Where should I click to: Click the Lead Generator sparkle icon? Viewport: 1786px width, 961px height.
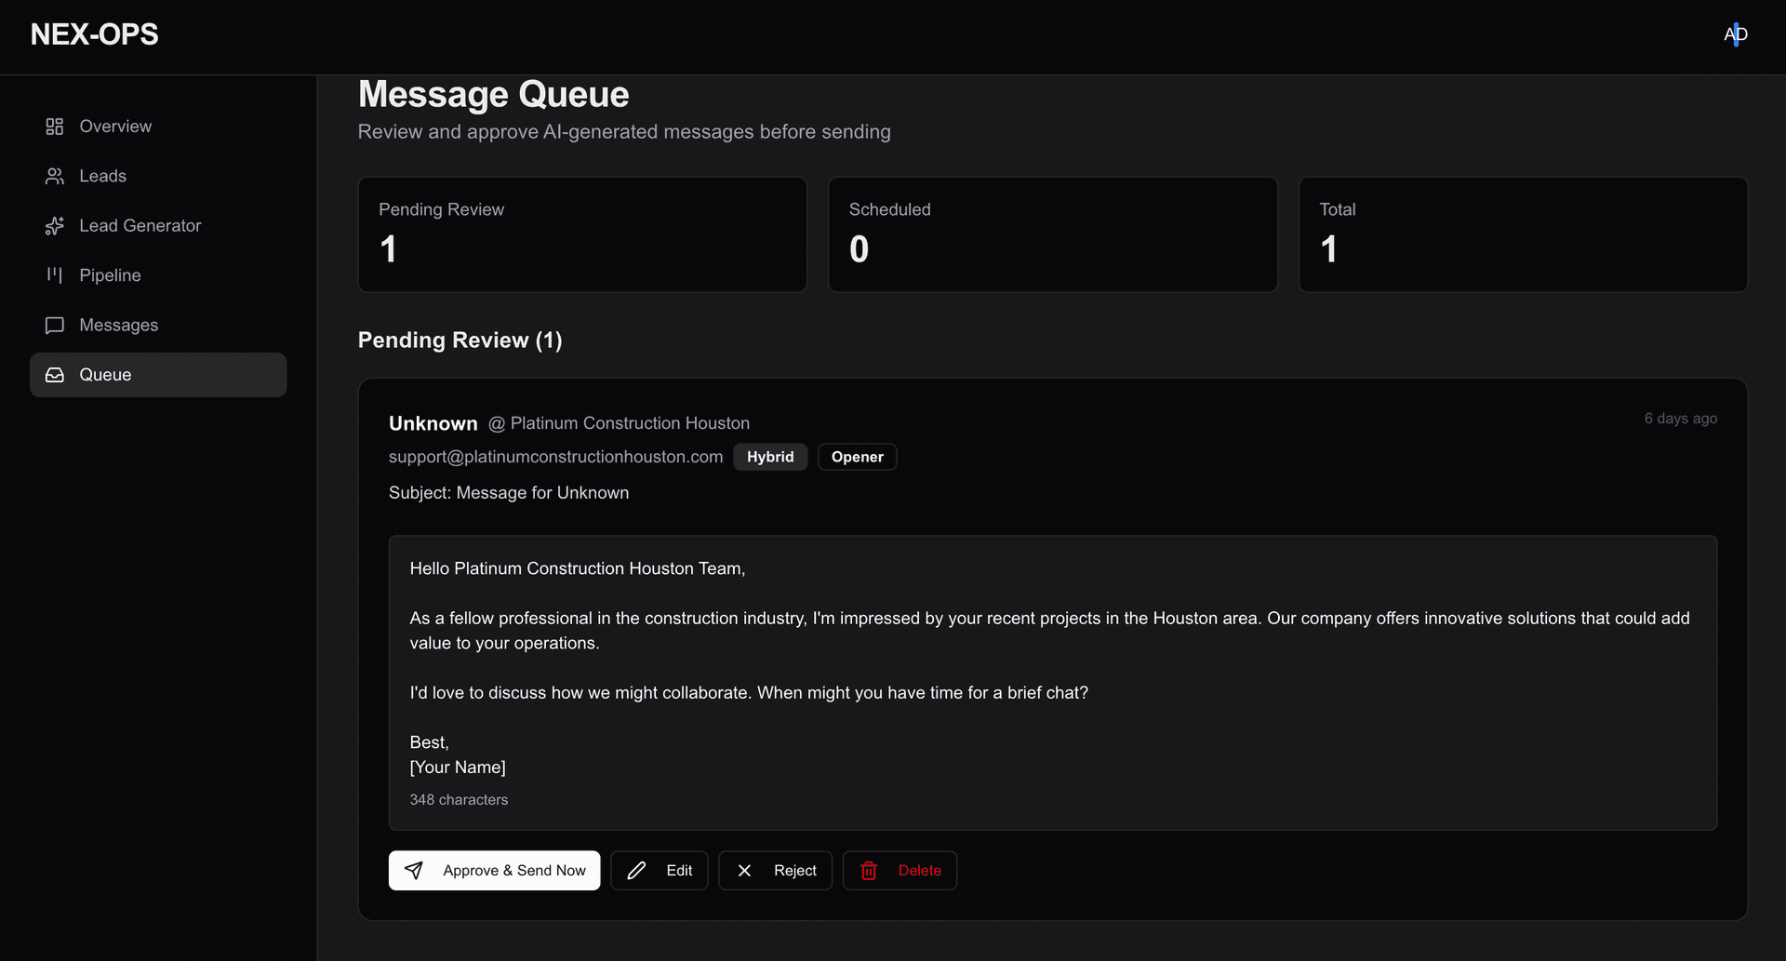point(54,225)
